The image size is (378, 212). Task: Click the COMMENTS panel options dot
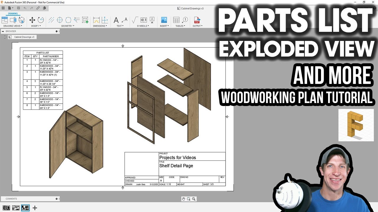tap(57, 199)
